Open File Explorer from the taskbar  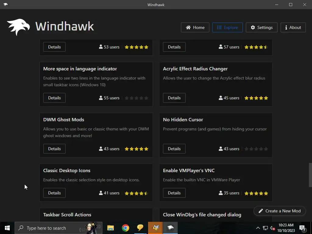point(110,228)
